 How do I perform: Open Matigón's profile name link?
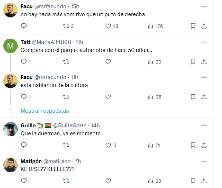point(31,161)
